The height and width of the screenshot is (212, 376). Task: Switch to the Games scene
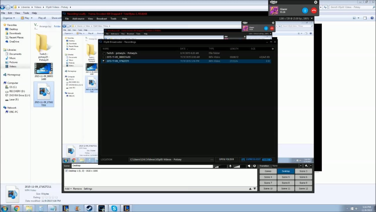pos(268,171)
